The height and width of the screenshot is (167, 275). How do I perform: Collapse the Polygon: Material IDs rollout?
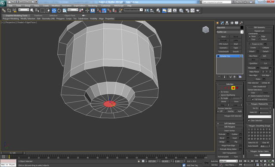pos(260,104)
